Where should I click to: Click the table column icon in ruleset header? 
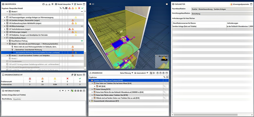[66, 8]
